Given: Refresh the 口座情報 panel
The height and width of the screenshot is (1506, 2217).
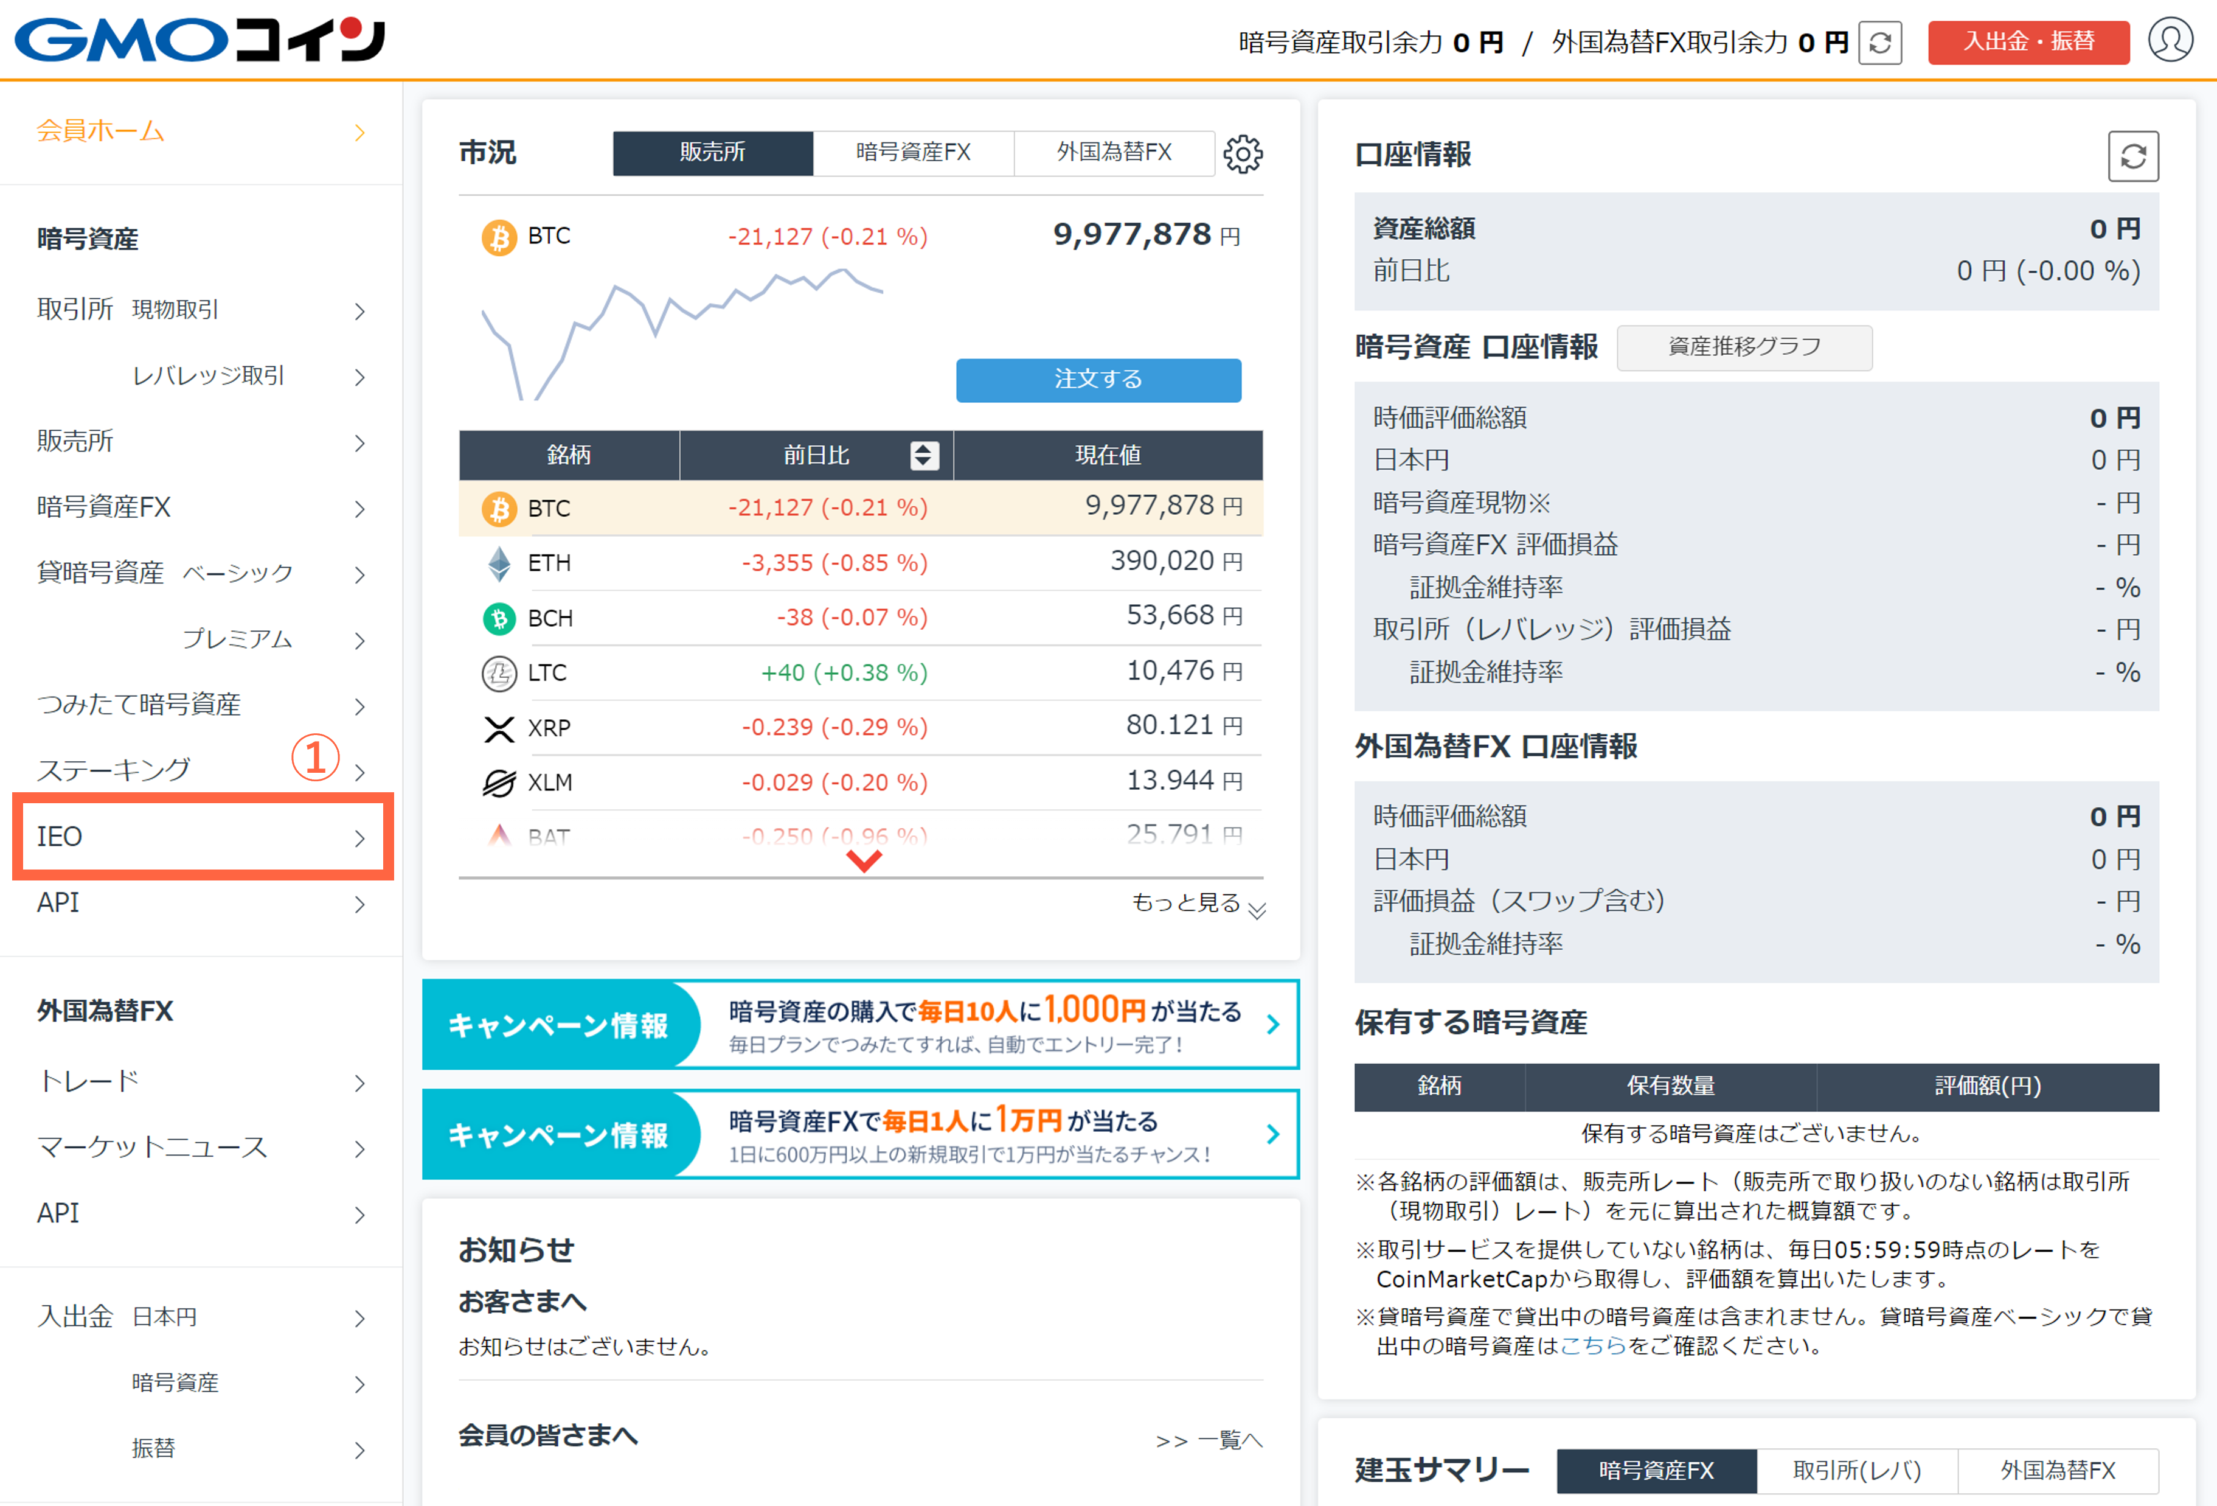Looking at the screenshot, I should (2134, 156).
